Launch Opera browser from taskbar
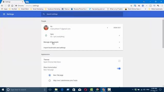Viewport: 164px width, 92px height. (x=86, y=90)
